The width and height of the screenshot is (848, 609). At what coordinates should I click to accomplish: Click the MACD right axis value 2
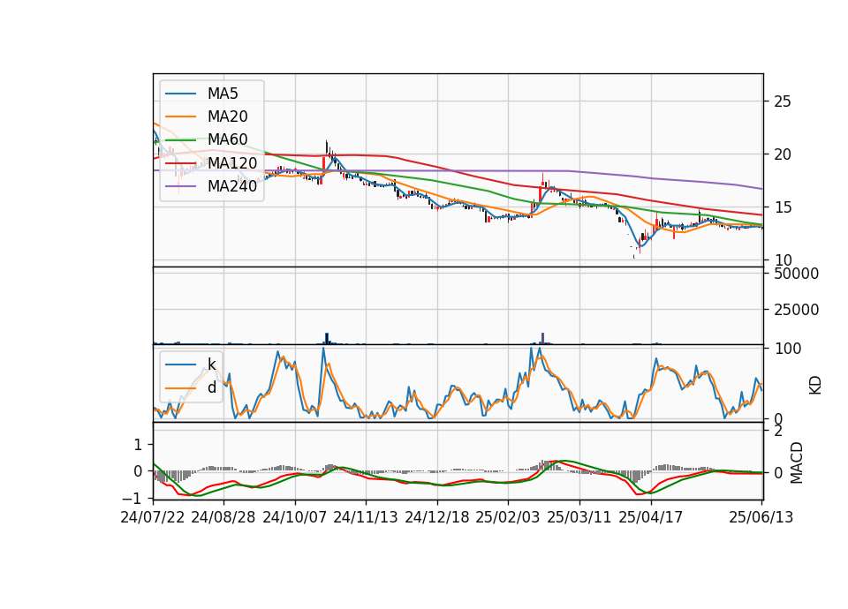point(778,431)
